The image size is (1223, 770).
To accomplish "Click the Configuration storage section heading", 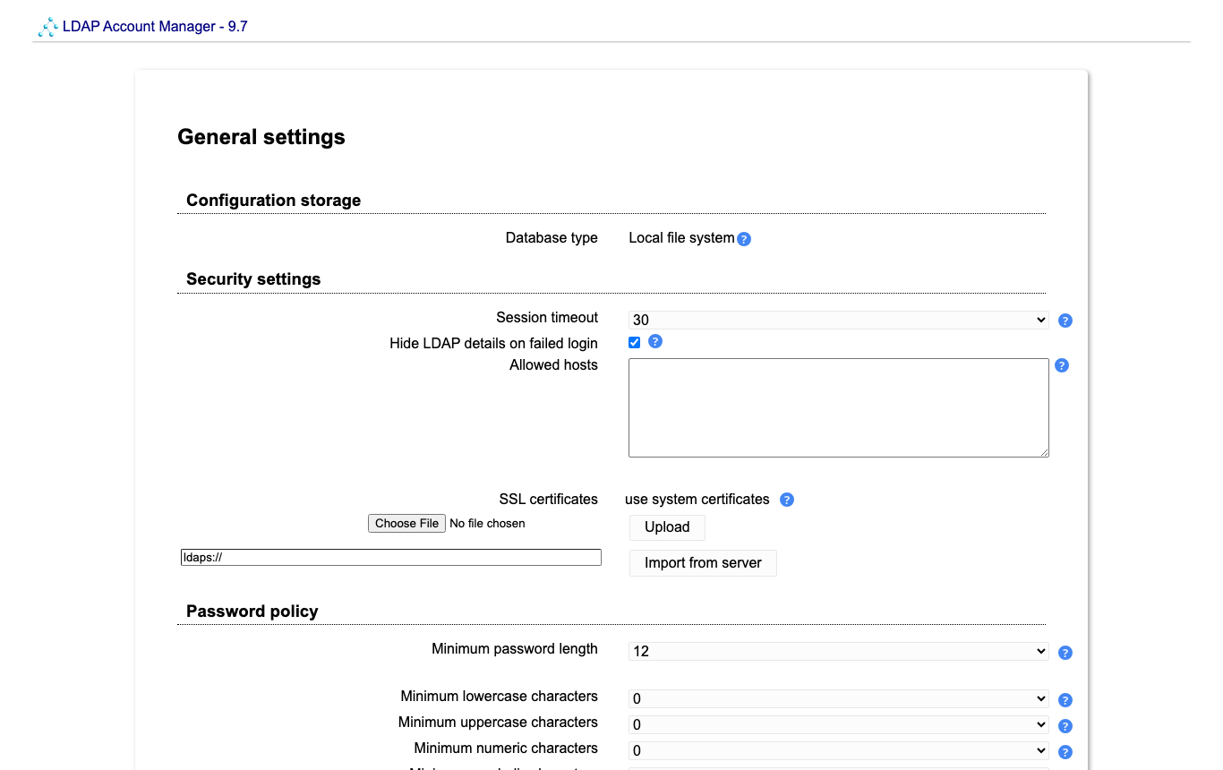I will pyautogui.click(x=274, y=201).
